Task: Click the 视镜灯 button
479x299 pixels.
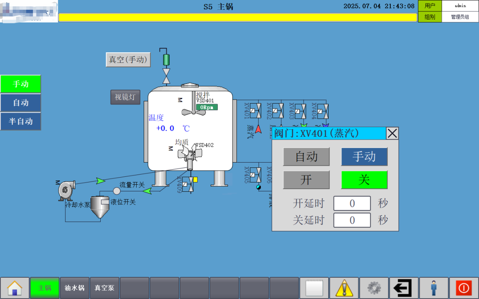Action: (125, 97)
